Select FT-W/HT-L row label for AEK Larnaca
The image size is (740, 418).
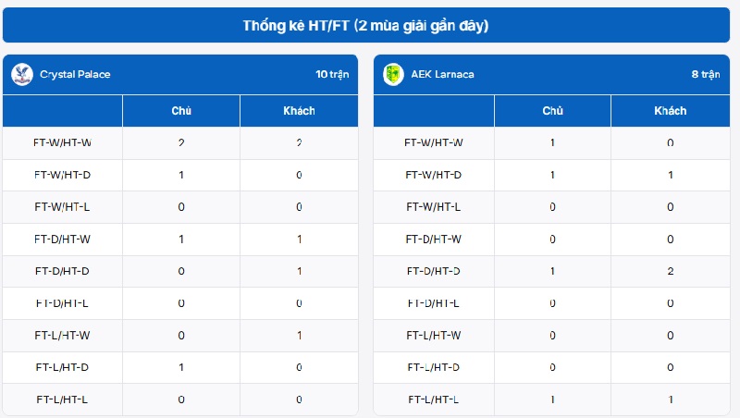coord(434,207)
